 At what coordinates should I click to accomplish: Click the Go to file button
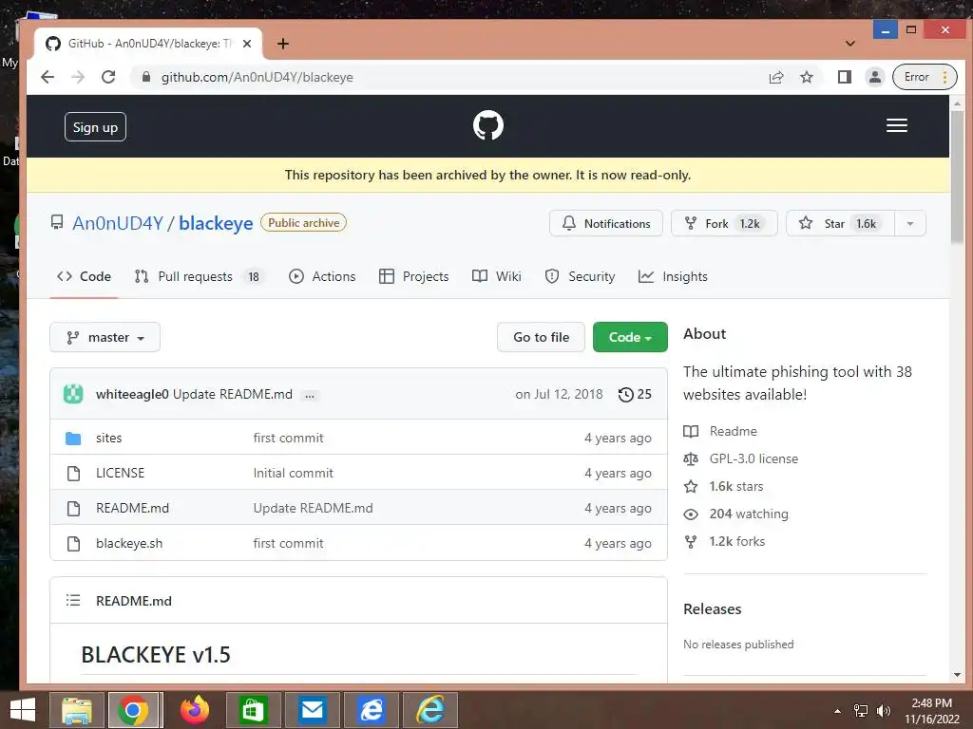point(541,337)
